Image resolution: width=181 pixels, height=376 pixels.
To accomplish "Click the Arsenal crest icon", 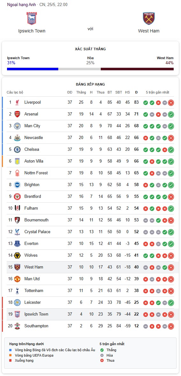I will pos(17,114).
